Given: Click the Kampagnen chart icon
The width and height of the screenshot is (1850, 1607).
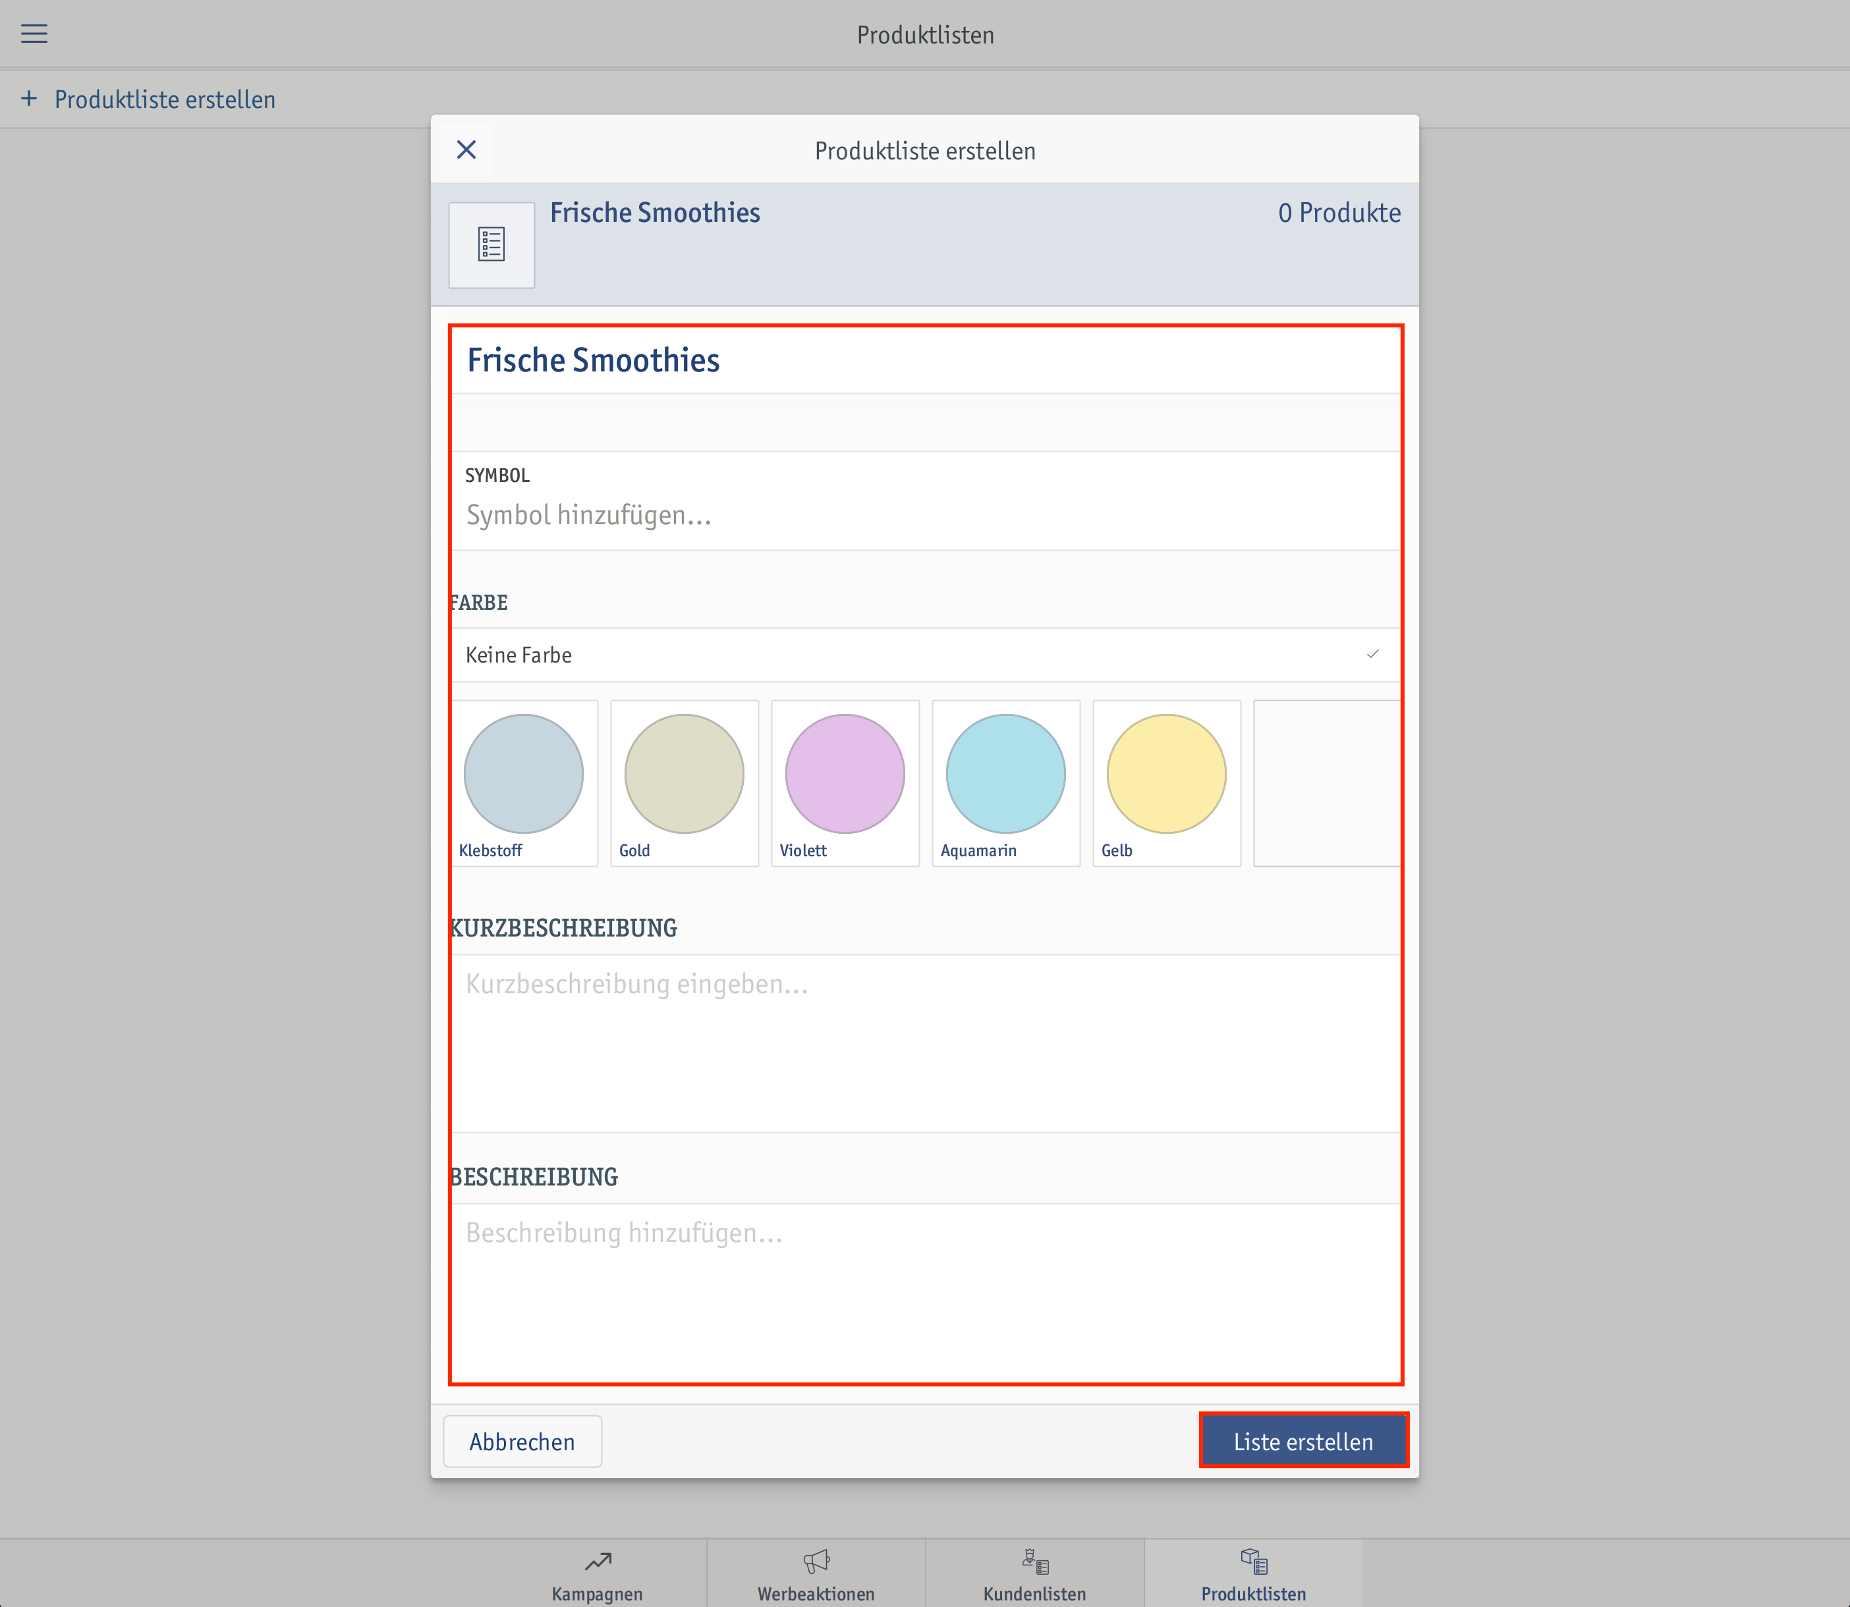Looking at the screenshot, I should click(598, 1562).
